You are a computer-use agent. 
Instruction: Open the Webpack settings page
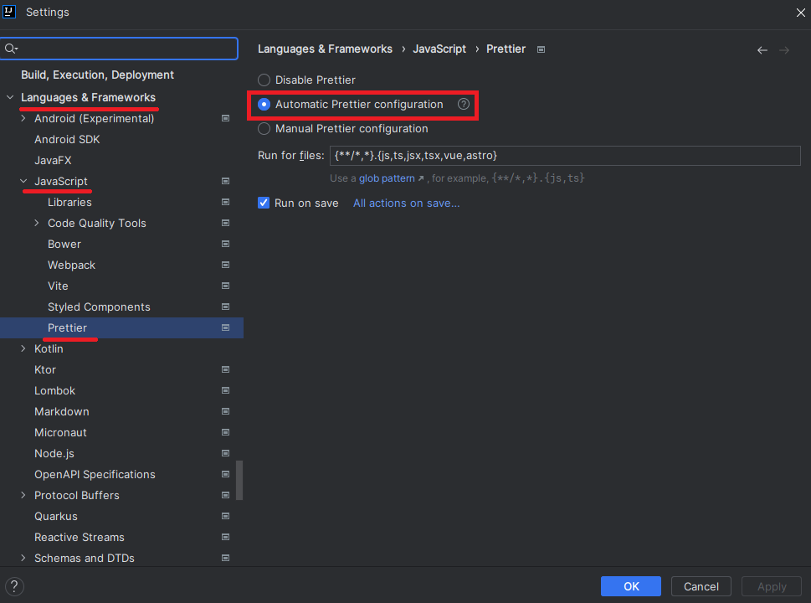point(71,265)
